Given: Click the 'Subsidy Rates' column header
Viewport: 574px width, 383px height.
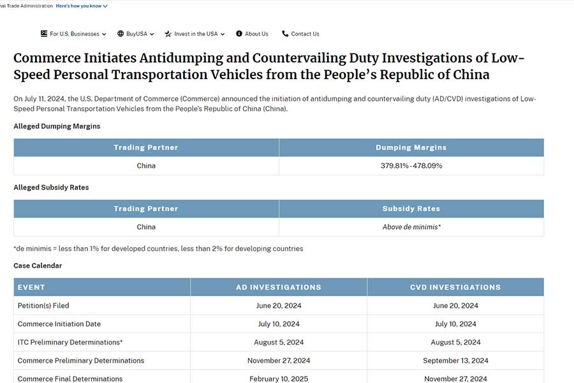Looking at the screenshot, I should tap(411, 209).
